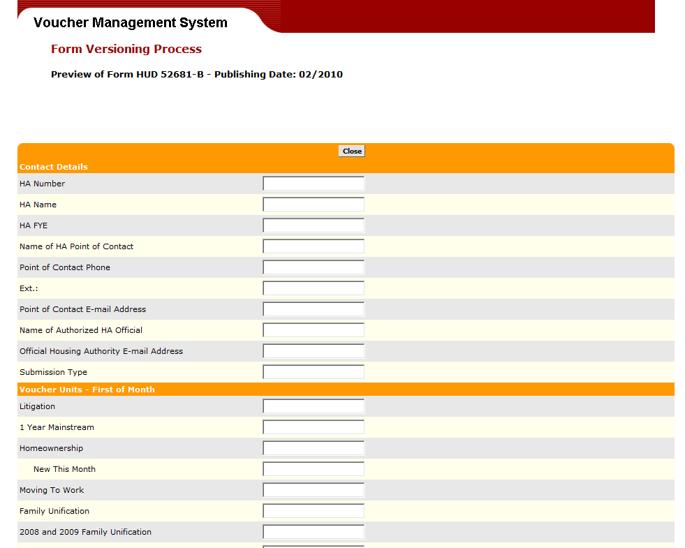Viewport: 685px width, 548px height.
Task: Click the Form Versioning Process heading
Action: [x=126, y=49]
